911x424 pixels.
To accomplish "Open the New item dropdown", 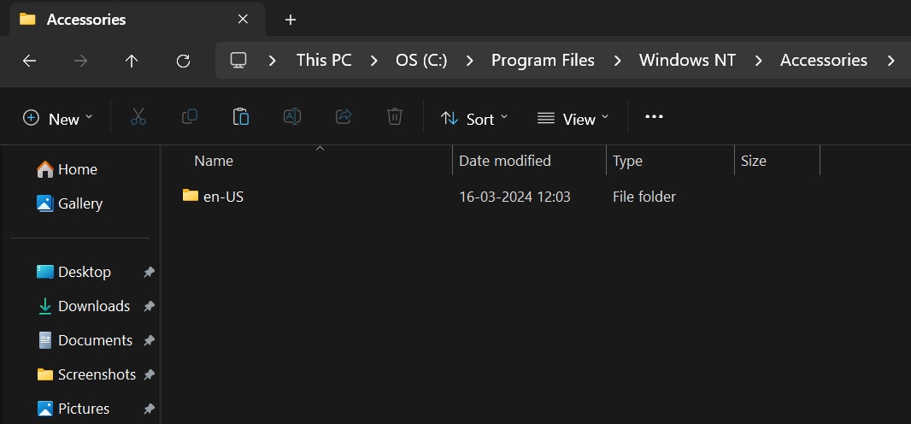I will [x=58, y=119].
